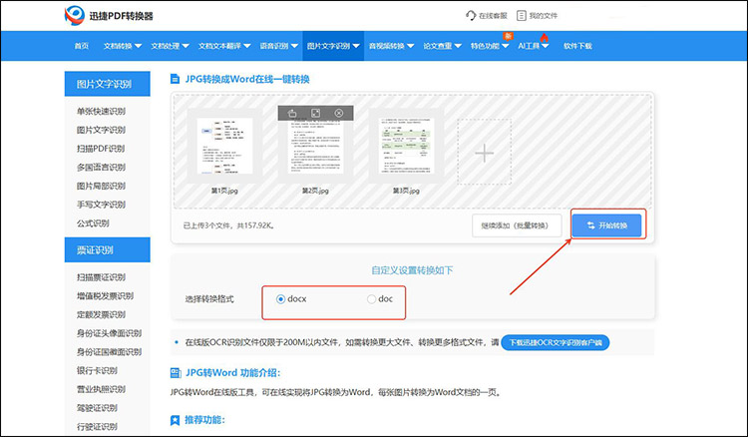Rotate the 第2页.jpg thumbnail
The width and height of the screenshot is (748, 437).
(x=291, y=114)
